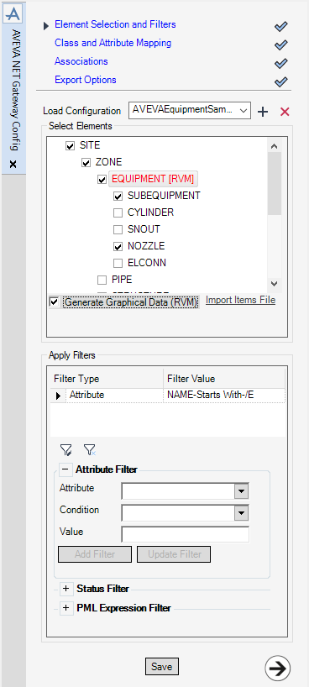Screen dimensions: 309x687
Task: Click the Value input field
Action: (x=185, y=534)
